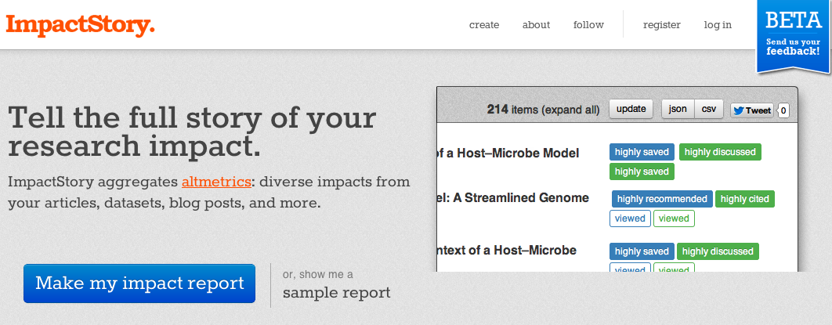
Task: Export items via csv button
Action: (708, 109)
